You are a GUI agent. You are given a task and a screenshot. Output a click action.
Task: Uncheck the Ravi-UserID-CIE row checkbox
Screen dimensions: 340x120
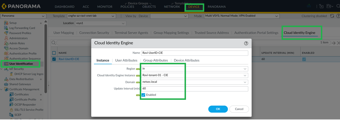coord(54,59)
